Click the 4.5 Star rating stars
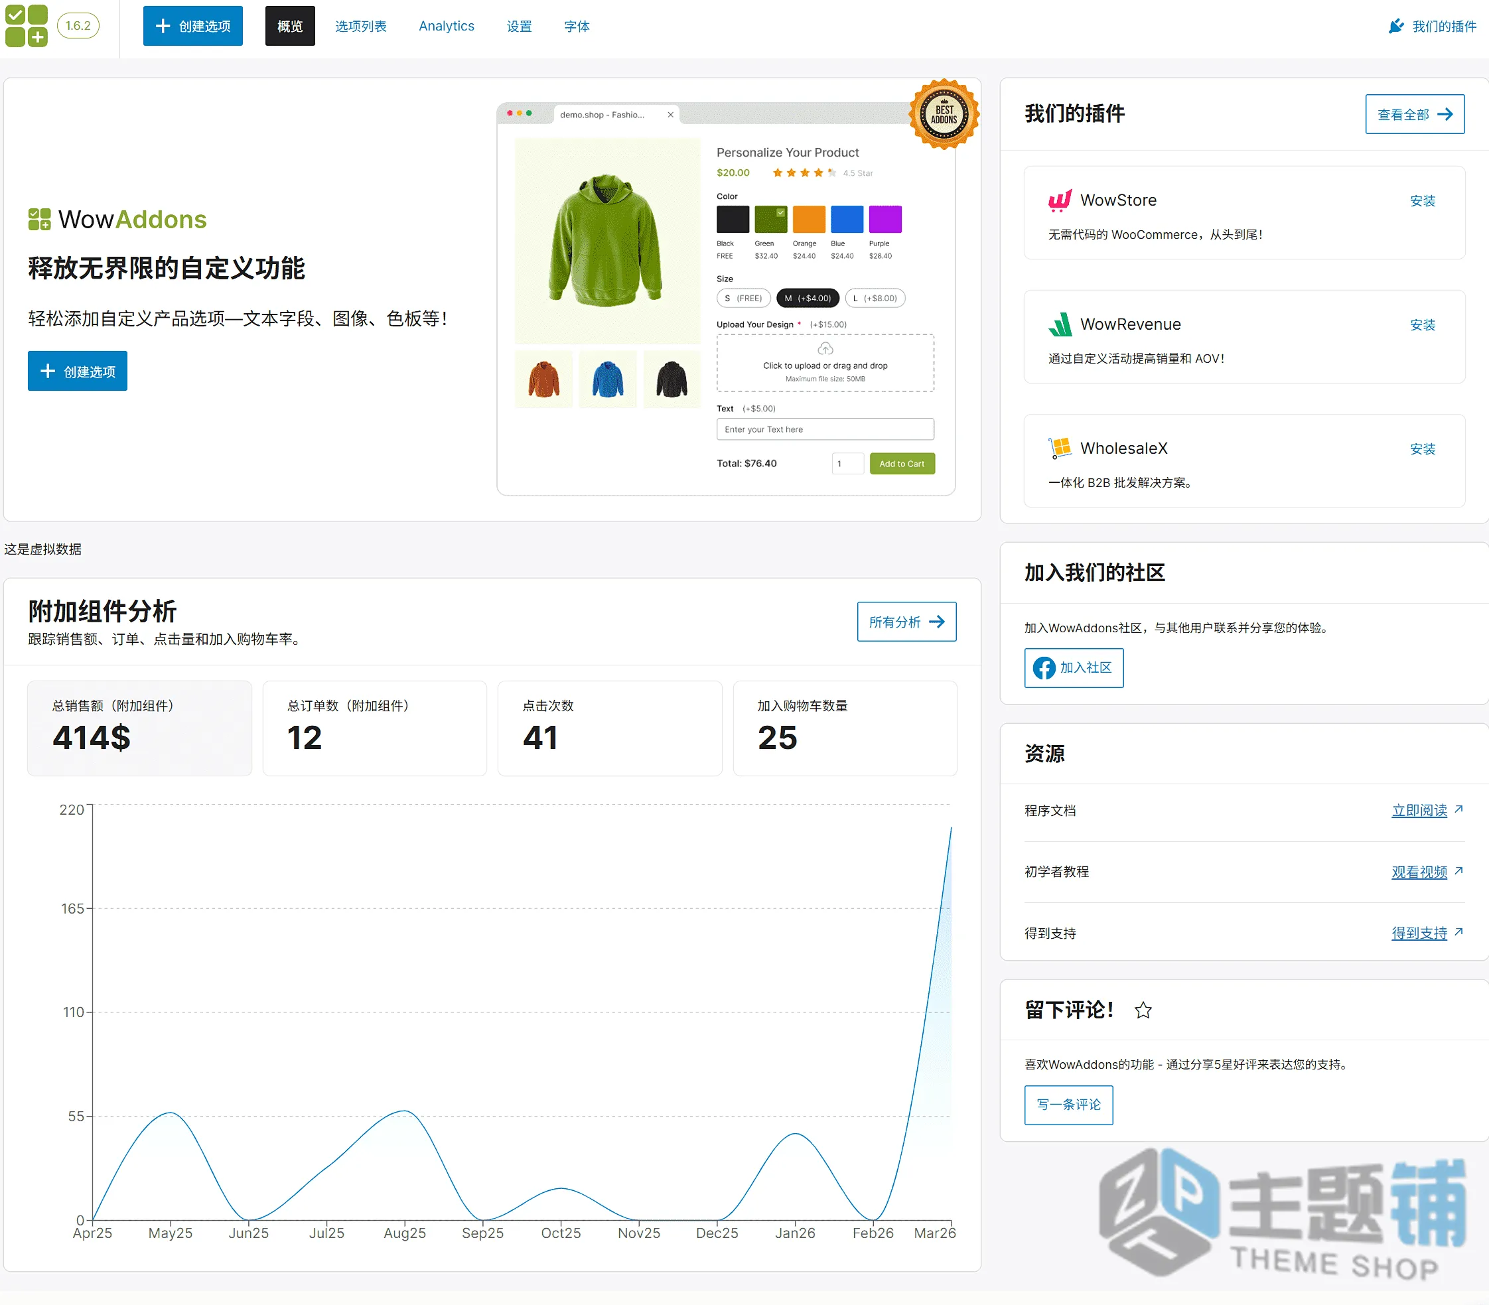 click(804, 172)
